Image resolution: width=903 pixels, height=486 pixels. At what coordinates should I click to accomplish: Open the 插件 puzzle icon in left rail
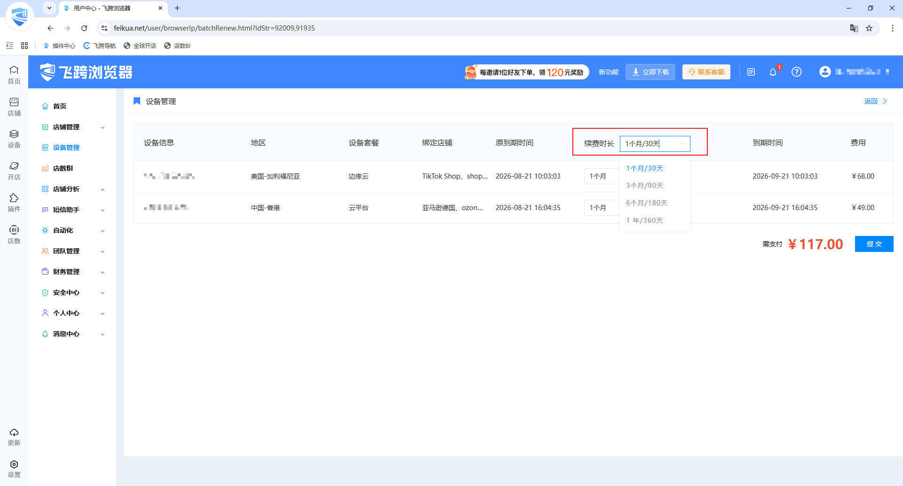[x=14, y=203]
